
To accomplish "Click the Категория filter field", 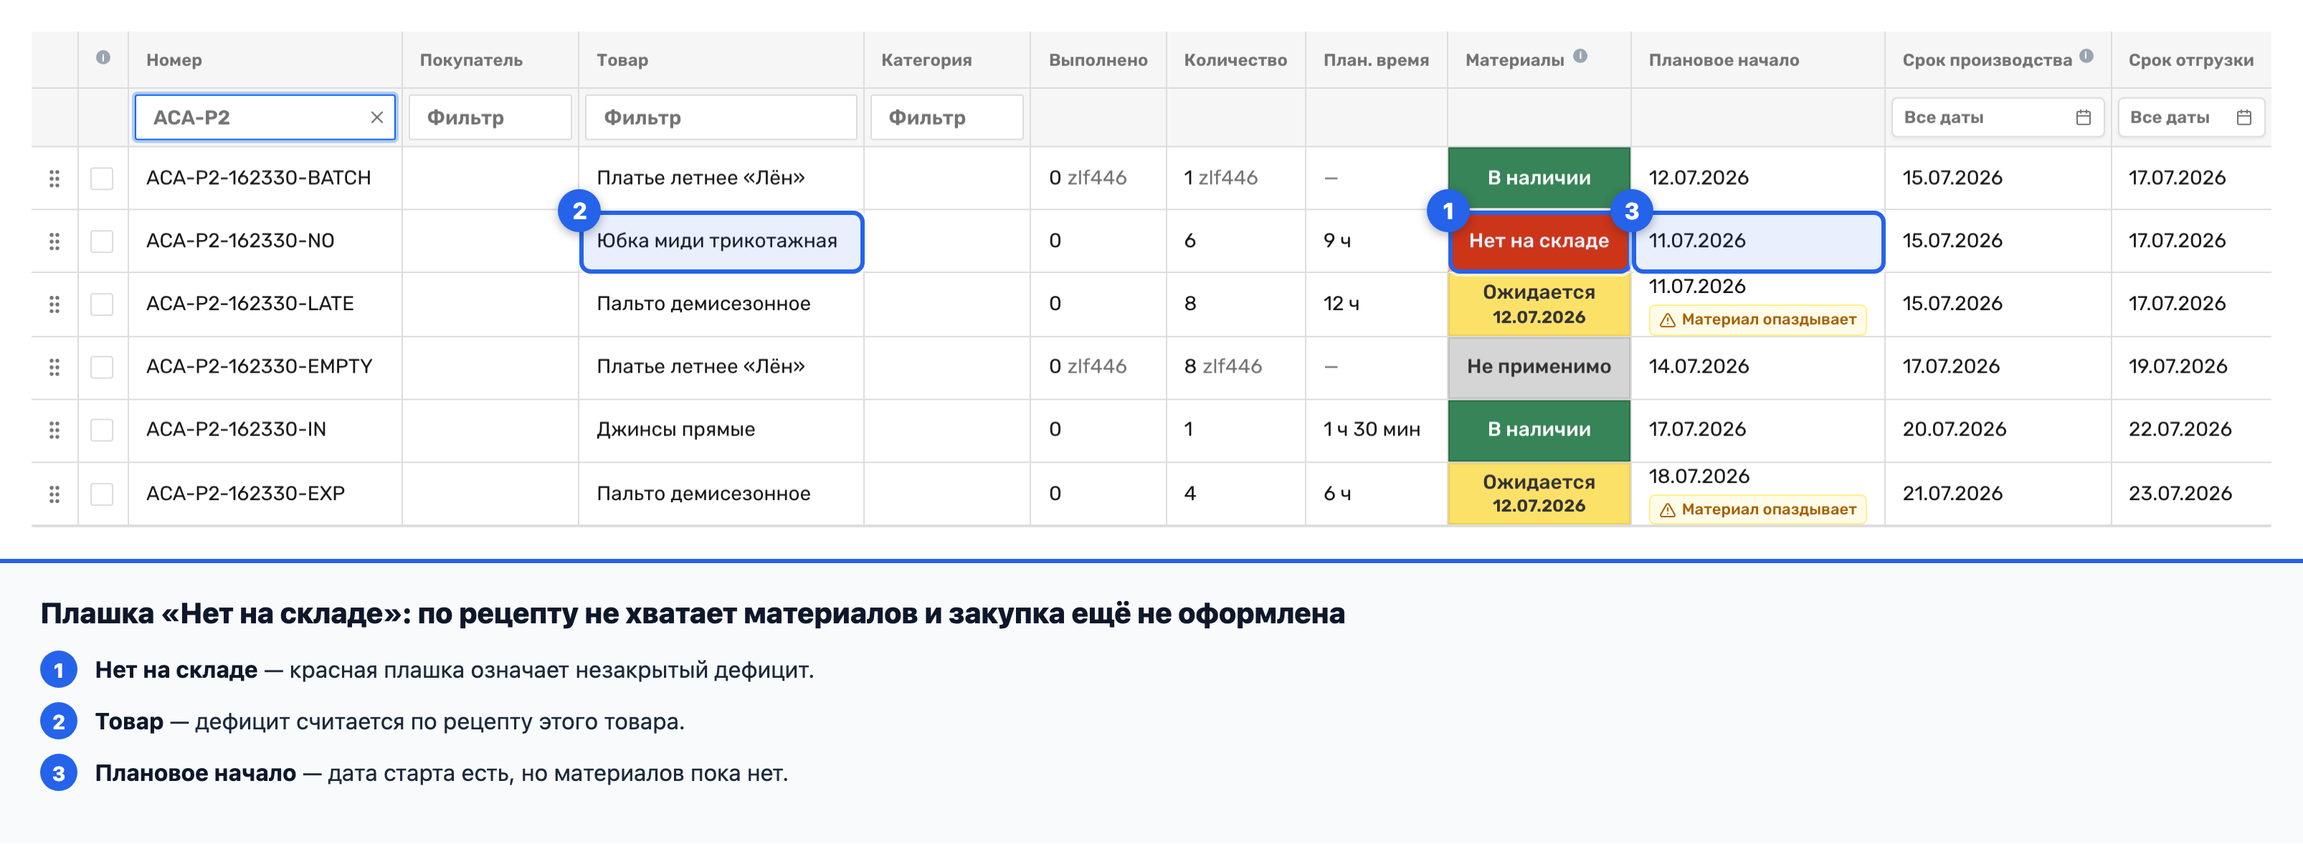I will point(946,117).
